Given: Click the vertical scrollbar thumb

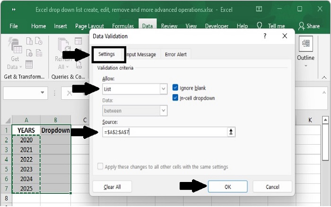Looking at the screenshot, I should pos(325,142).
